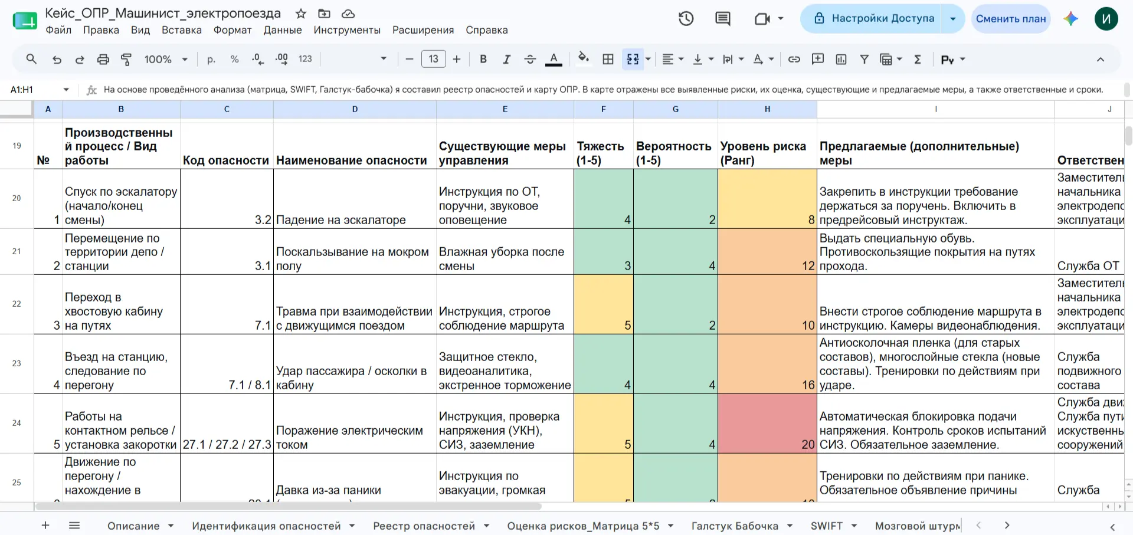Check the cloud save status icon

pyautogui.click(x=348, y=14)
